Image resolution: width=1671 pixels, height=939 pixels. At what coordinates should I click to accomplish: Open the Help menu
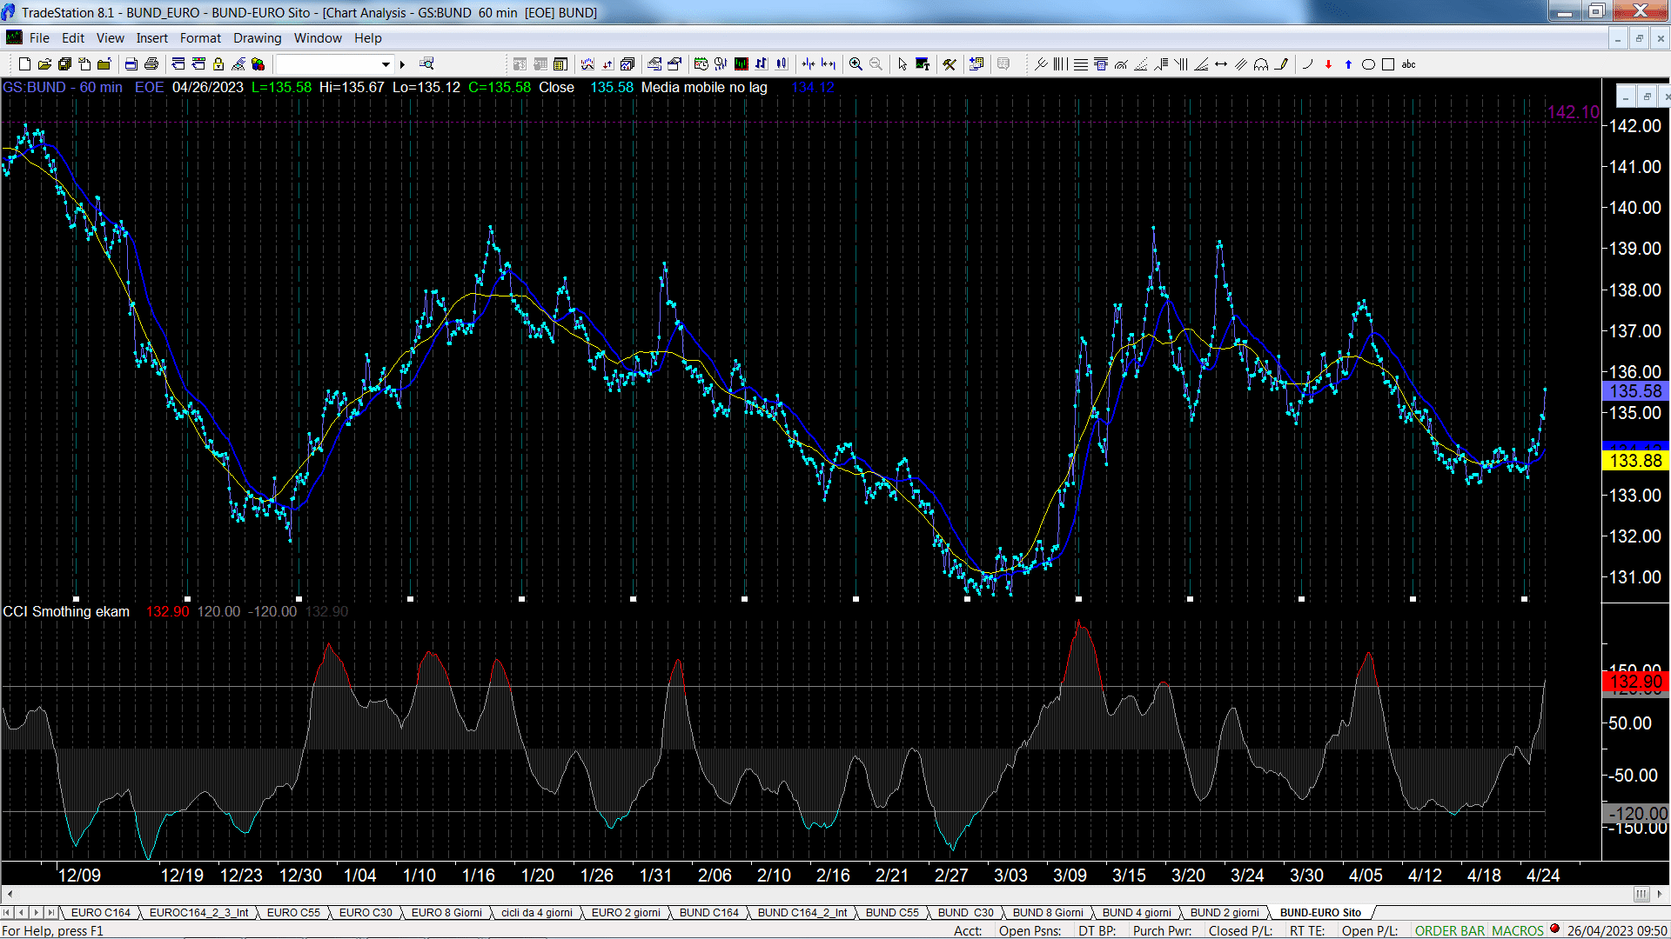point(368,38)
